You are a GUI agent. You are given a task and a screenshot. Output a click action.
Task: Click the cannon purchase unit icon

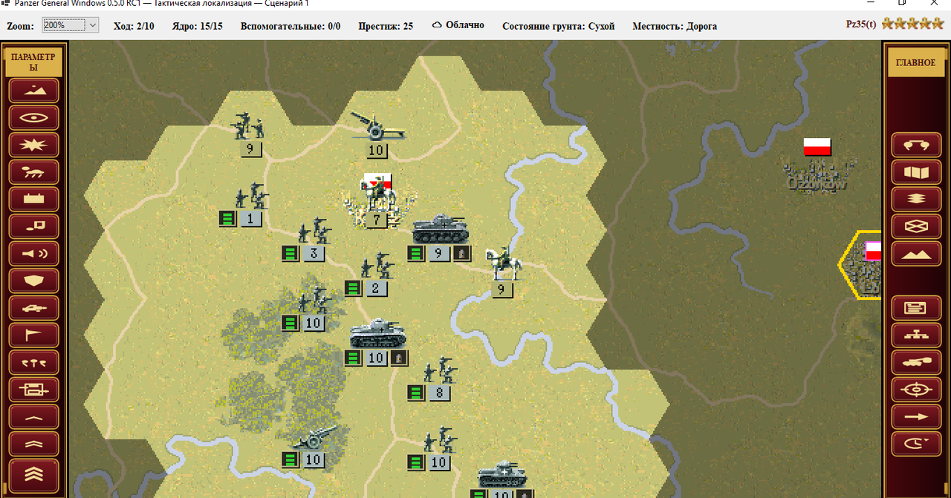tap(915, 362)
